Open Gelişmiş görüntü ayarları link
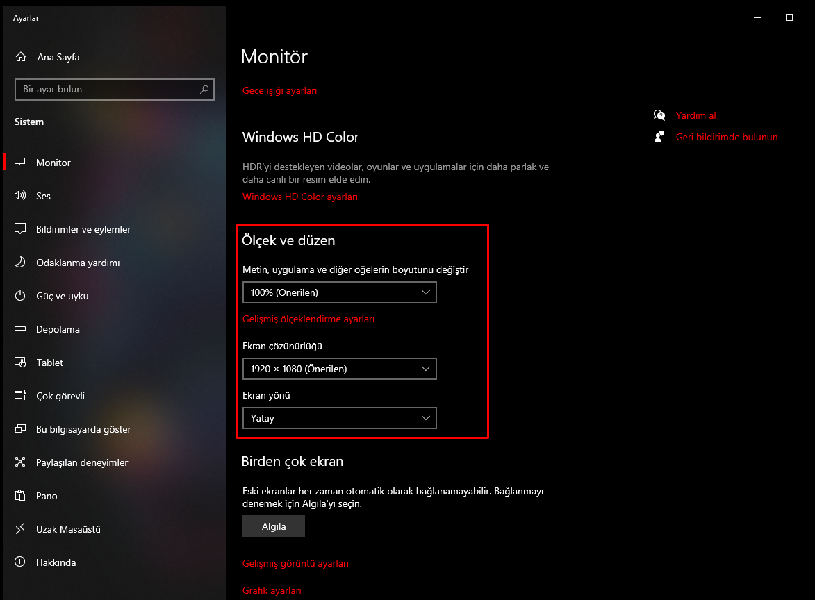 [x=295, y=564]
